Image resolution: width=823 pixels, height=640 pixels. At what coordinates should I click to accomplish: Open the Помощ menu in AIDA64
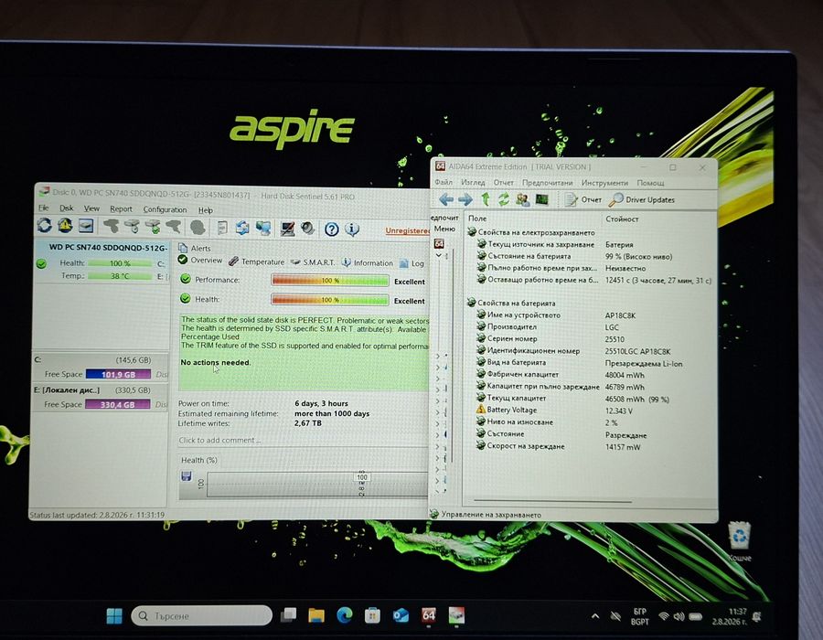[x=650, y=183]
